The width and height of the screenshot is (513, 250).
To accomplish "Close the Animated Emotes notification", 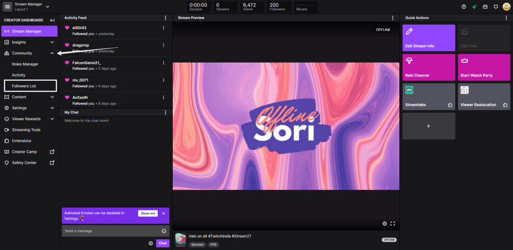I will [163, 213].
